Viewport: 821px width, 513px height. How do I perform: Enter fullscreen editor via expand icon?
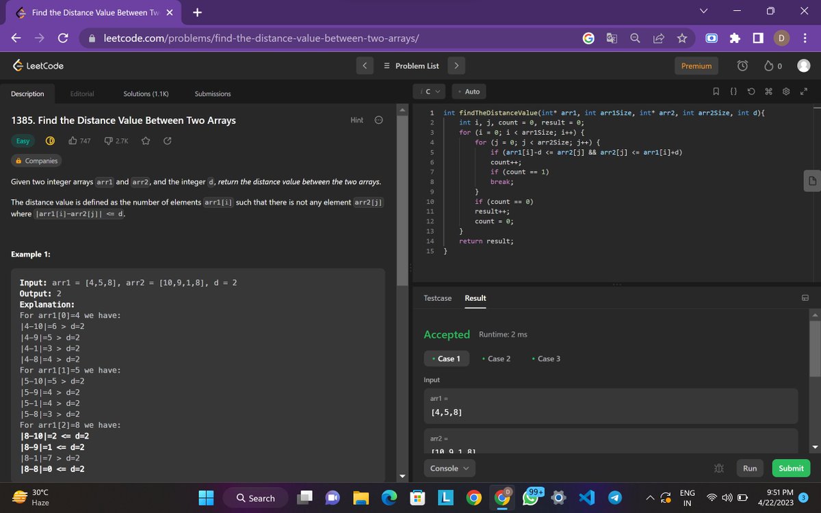804,91
